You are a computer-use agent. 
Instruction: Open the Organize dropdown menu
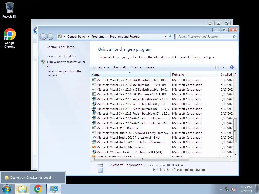[x=101, y=67]
